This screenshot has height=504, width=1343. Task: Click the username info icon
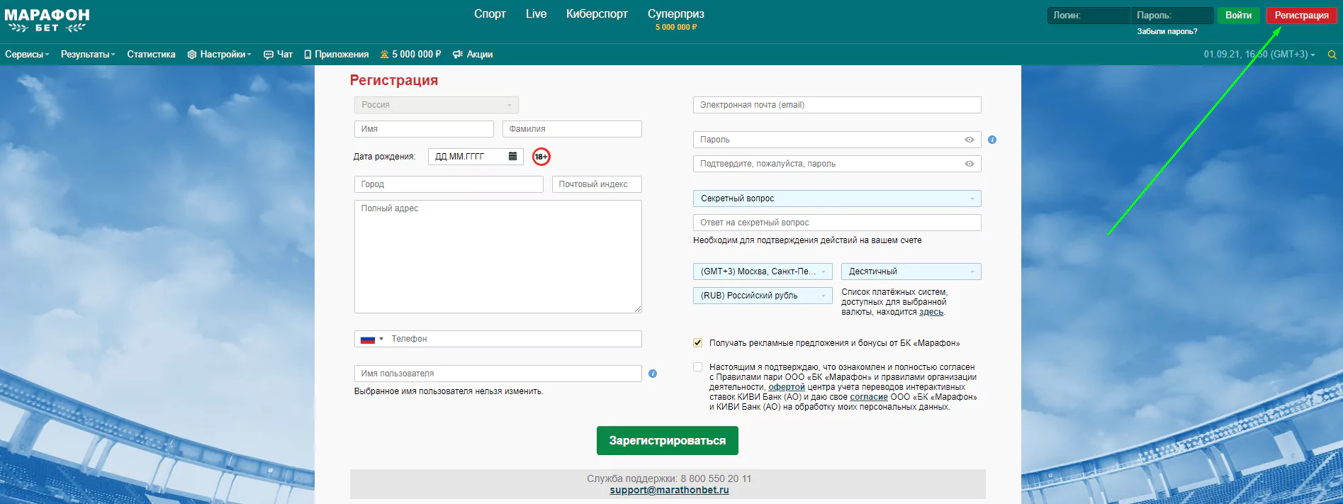(x=653, y=374)
